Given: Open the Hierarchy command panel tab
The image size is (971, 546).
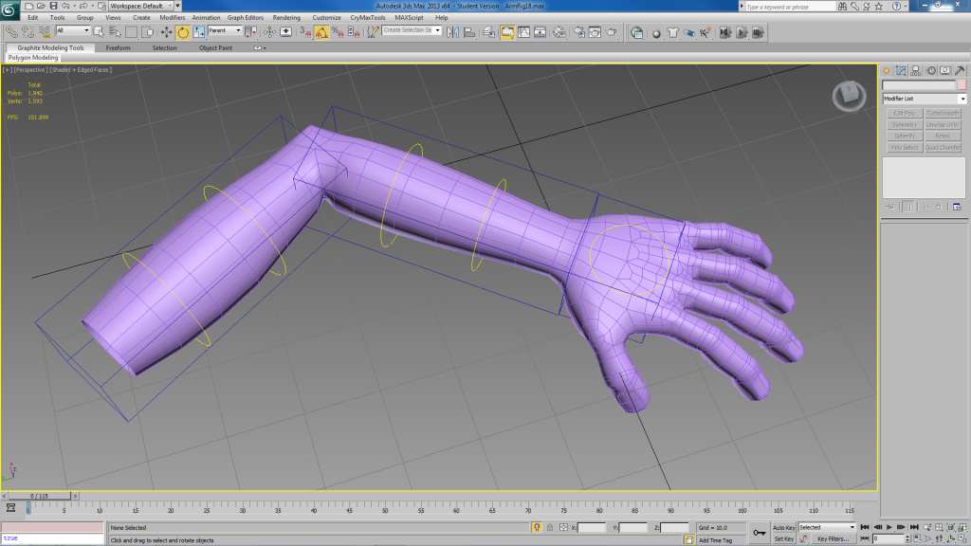Looking at the screenshot, I should coord(916,70).
